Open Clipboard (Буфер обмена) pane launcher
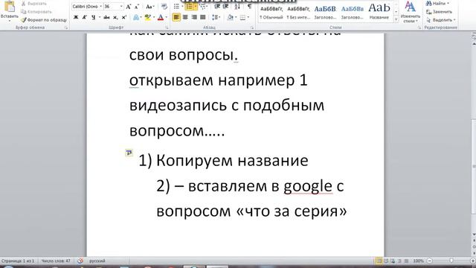The width and height of the screenshot is (476, 268). (x=66, y=28)
